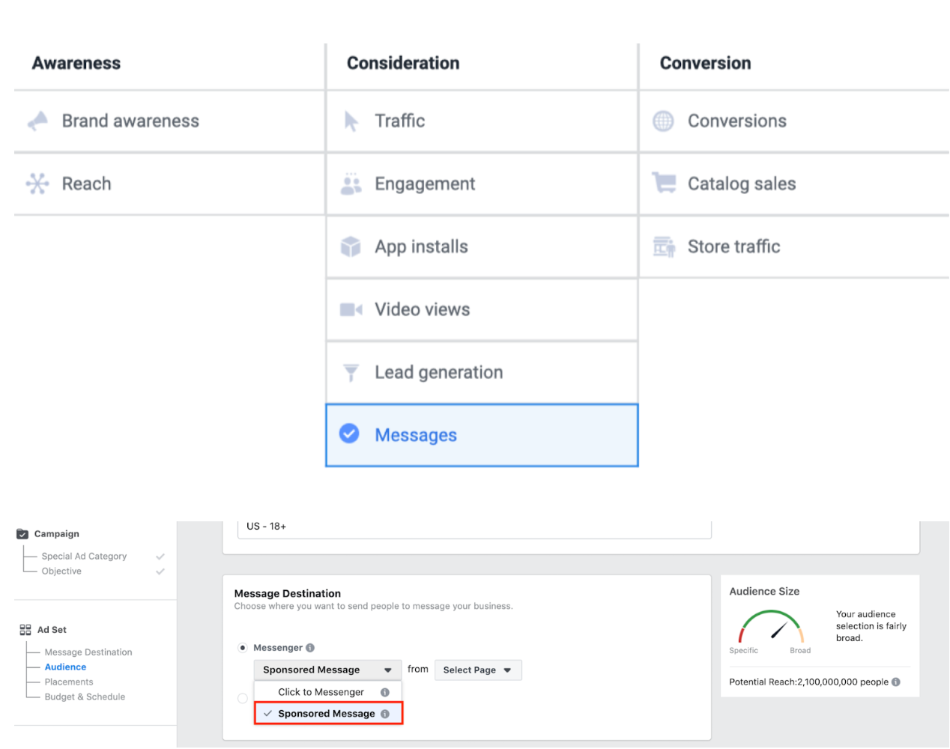Open Audience in Ad Set sidebar

[x=65, y=667]
